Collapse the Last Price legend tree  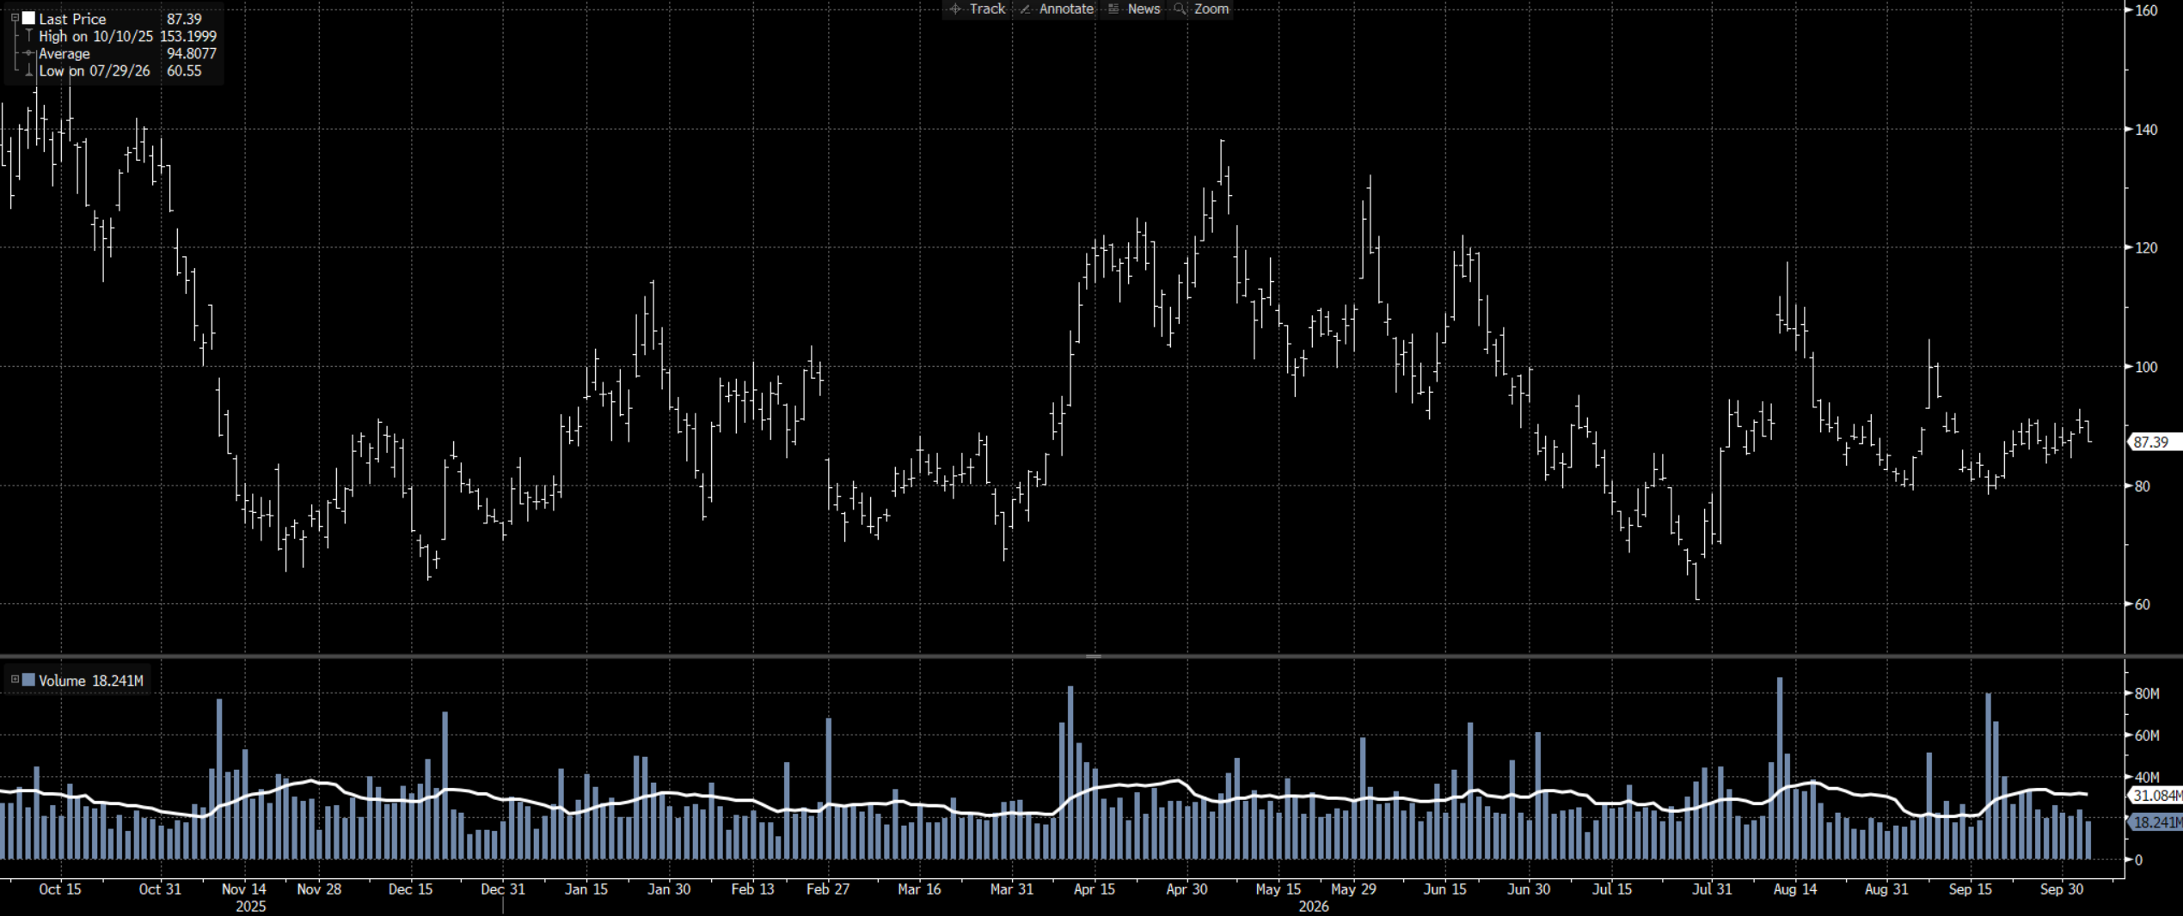[15, 18]
